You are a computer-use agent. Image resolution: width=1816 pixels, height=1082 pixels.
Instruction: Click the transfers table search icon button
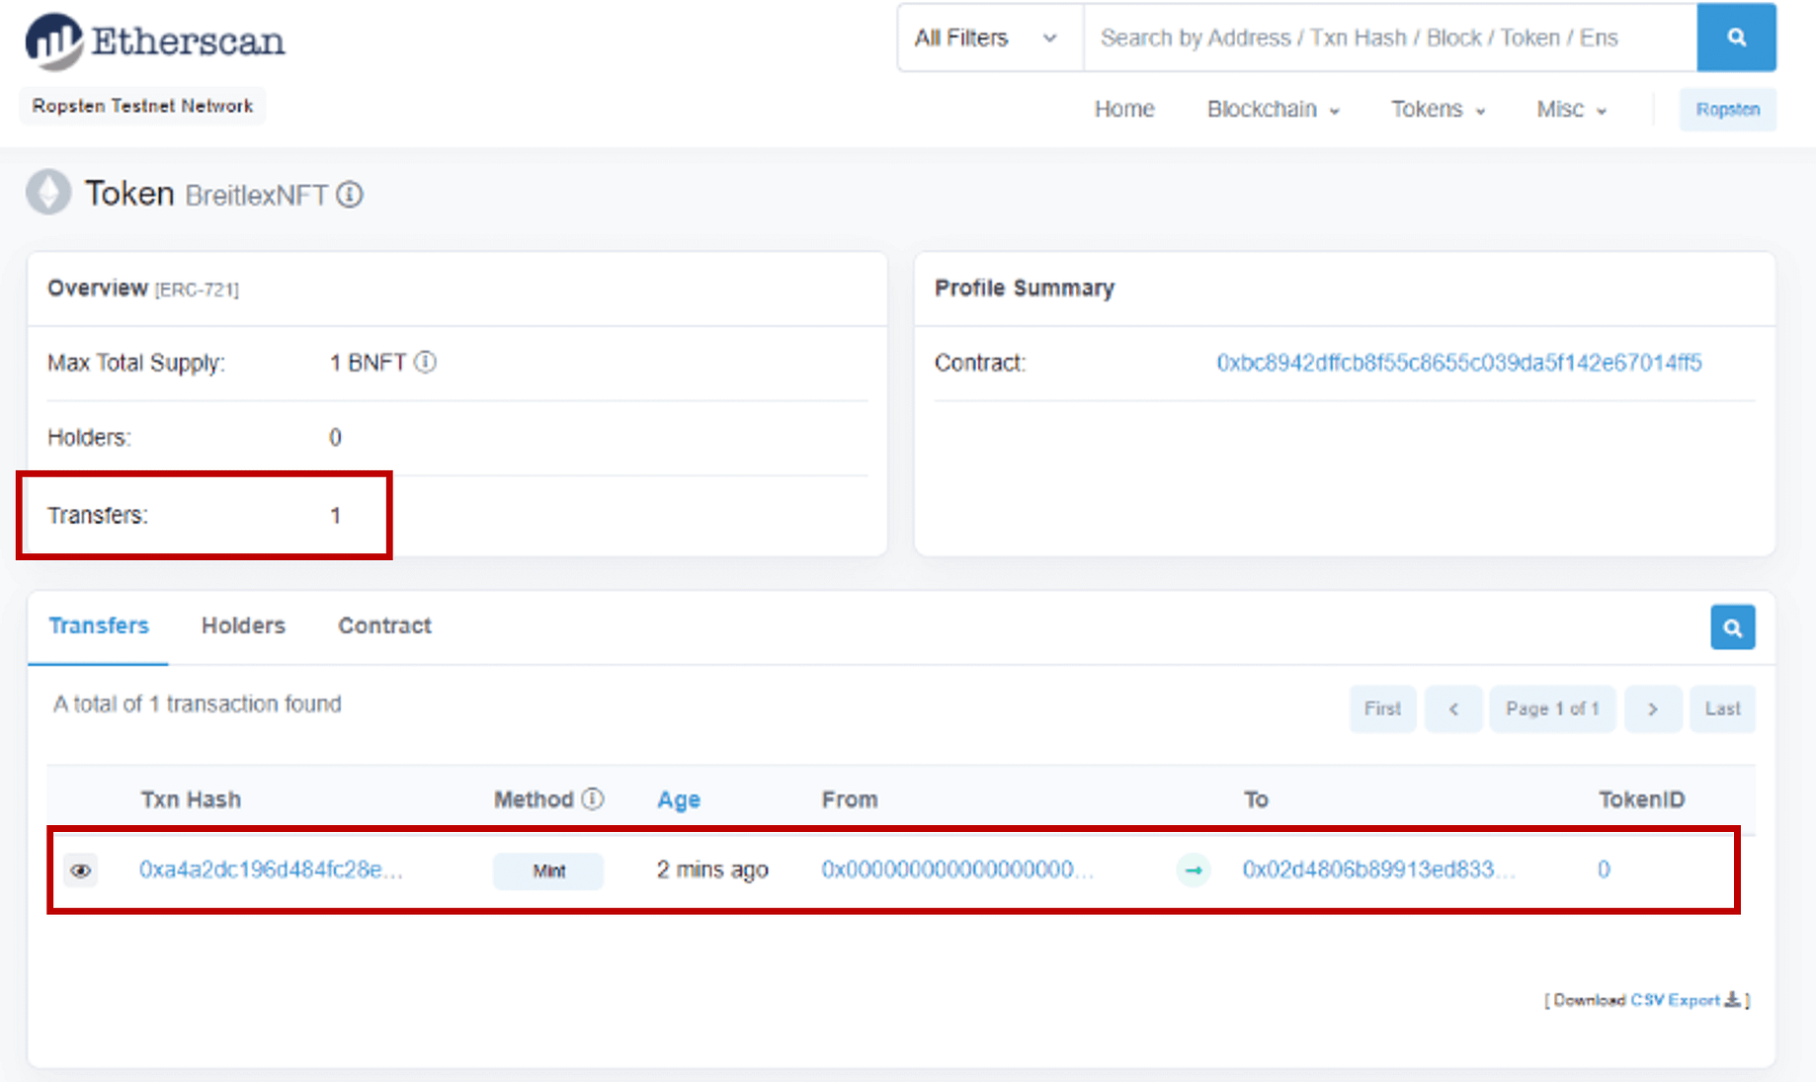(x=1733, y=627)
